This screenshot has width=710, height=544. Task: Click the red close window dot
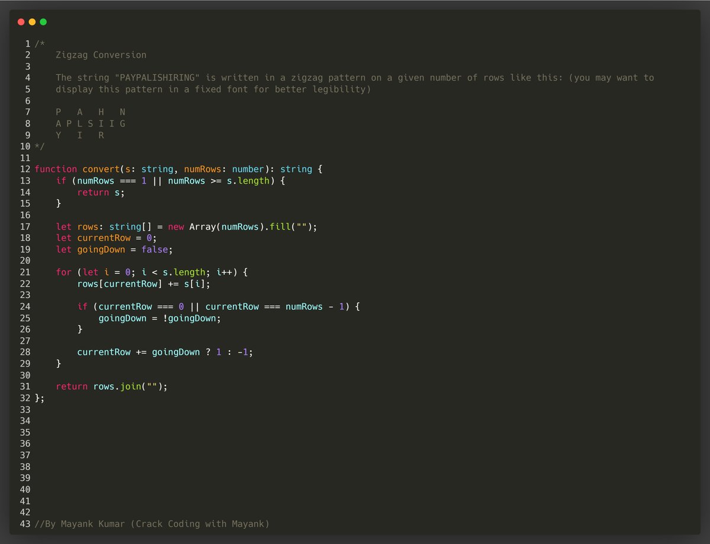coord(21,22)
